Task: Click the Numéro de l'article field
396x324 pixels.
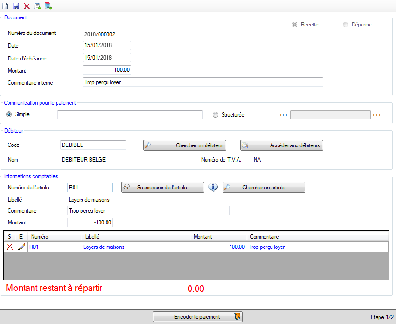Action: point(90,188)
